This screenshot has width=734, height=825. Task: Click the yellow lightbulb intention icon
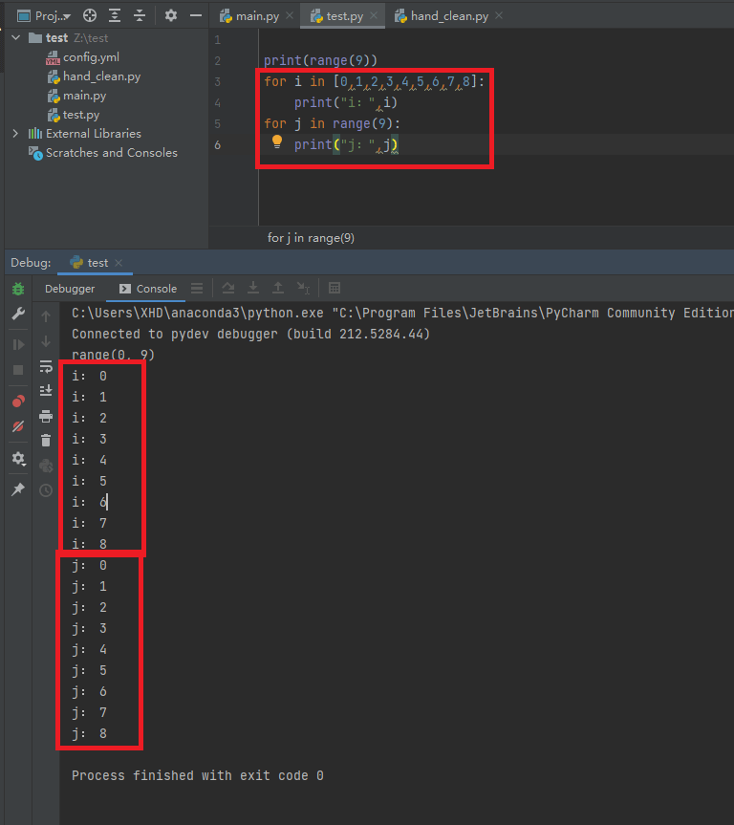pos(277,141)
